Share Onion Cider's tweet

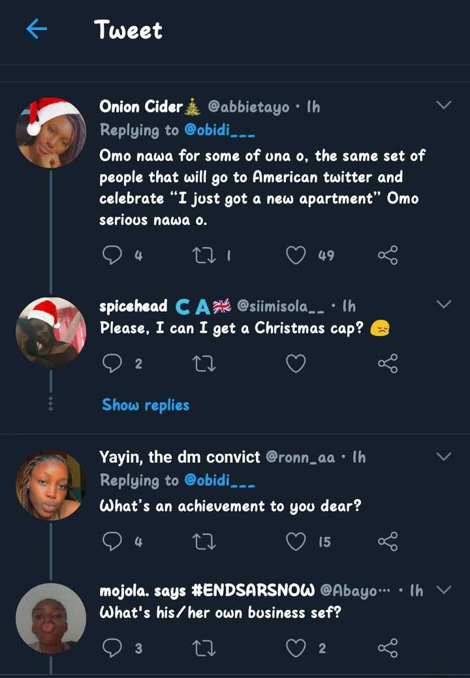click(x=388, y=255)
